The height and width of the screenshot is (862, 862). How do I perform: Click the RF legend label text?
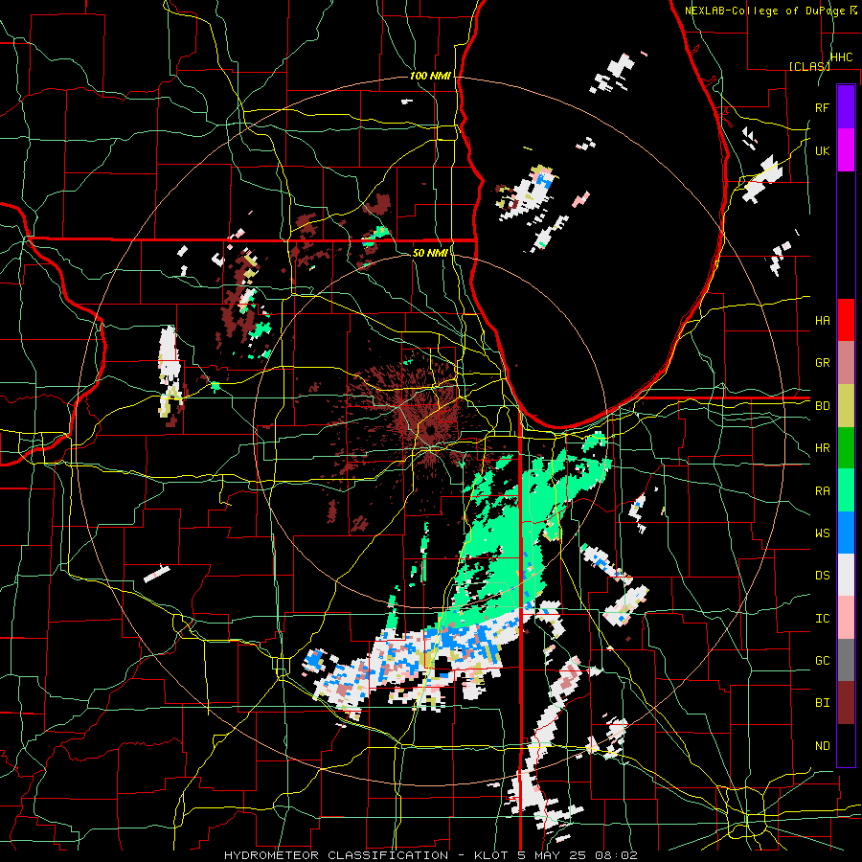[x=822, y=107]
